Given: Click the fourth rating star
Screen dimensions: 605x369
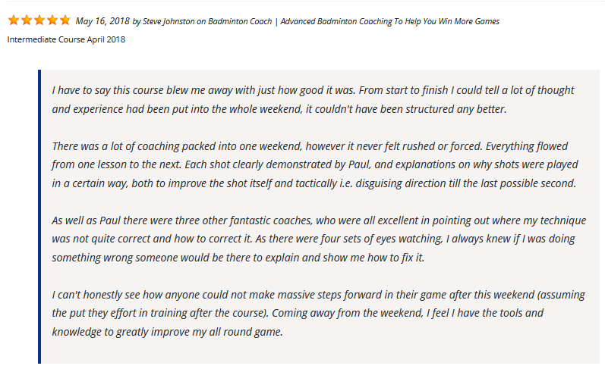Looking at the screenshot, I should 52,20.
